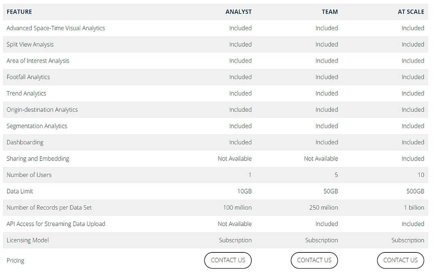The height and width of the screenshot is (275, 433).
Task: Click the TEAM plan Contact Us button
Action: coord(314,260)
